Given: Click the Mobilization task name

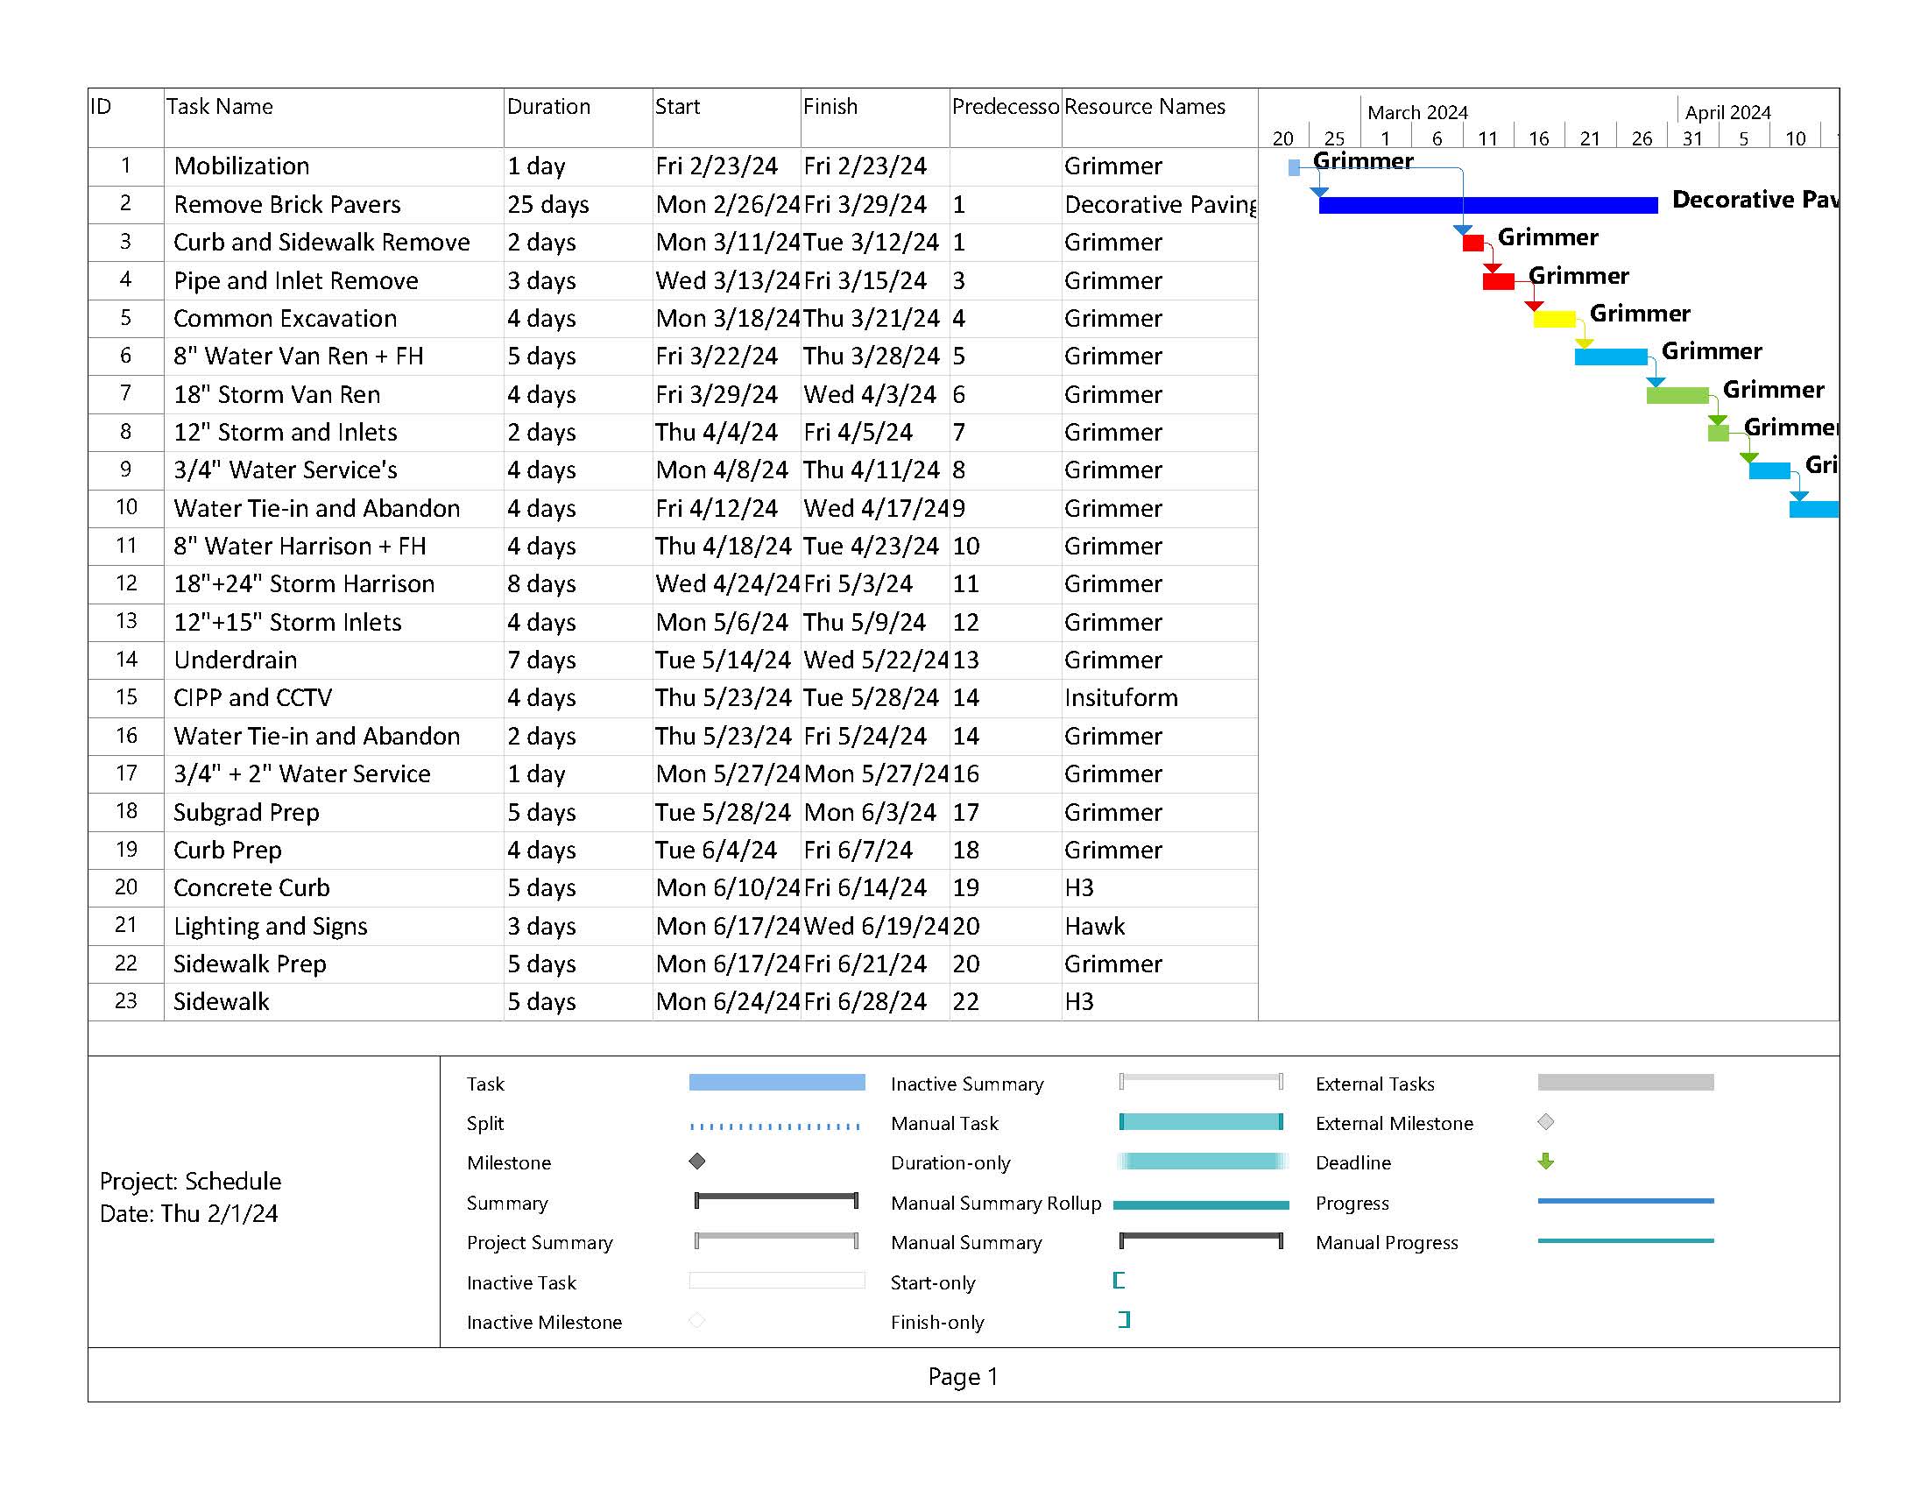Looking at the screenshot, I should (241, 166).
